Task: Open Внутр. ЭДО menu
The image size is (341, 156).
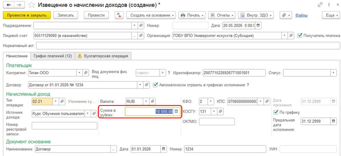Action: tap(256, 15)
